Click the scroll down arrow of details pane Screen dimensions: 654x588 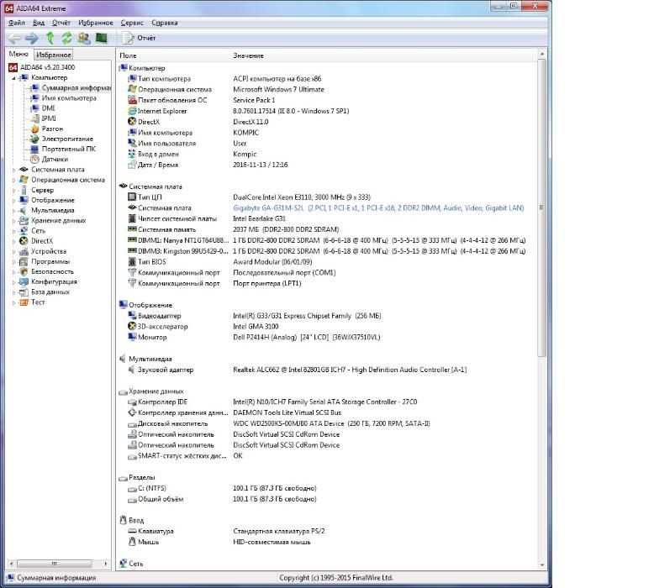click(542, 565)
